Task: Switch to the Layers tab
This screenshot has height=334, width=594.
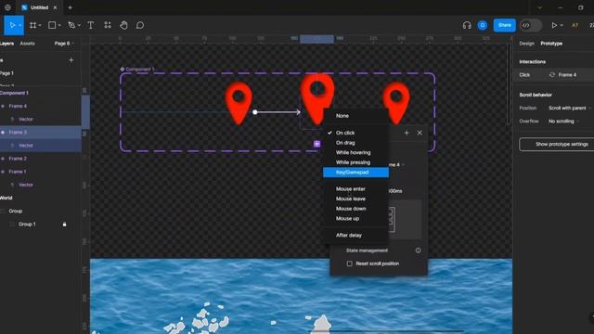Action: (x=6, y=44)
